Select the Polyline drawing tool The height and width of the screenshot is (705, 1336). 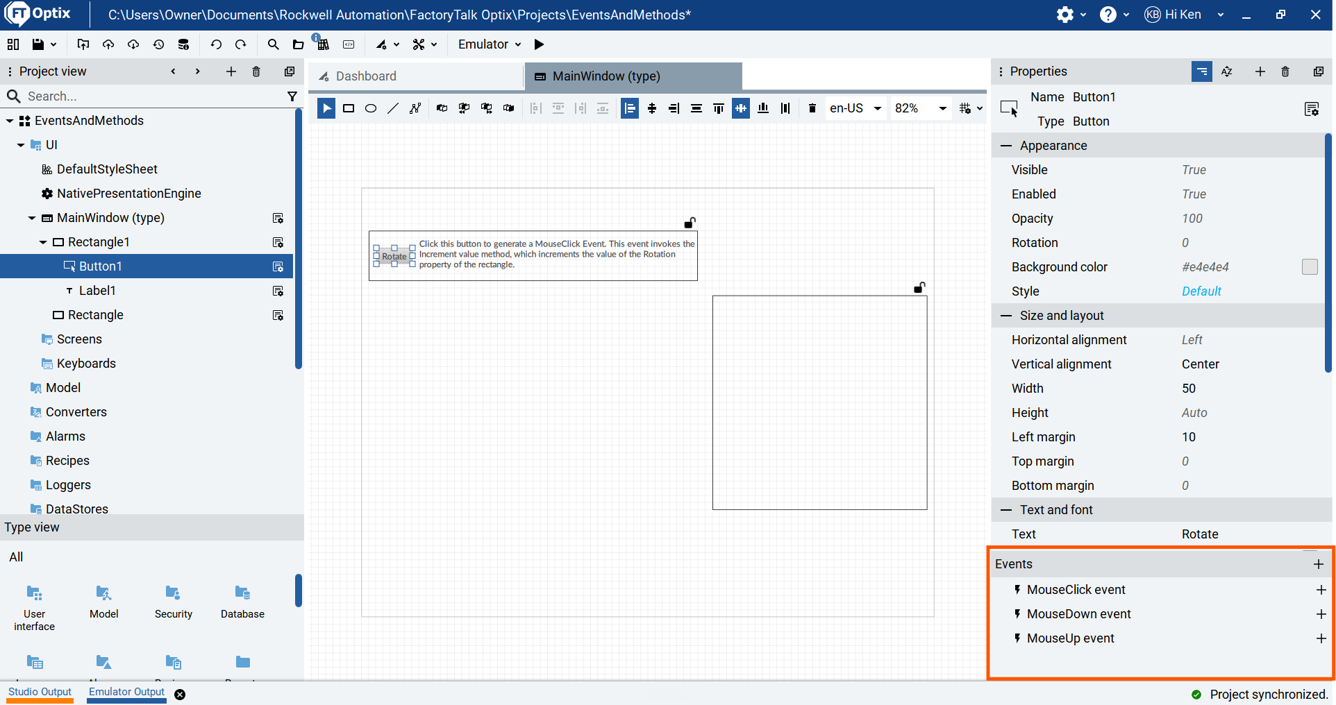click(x=415, y=108)
